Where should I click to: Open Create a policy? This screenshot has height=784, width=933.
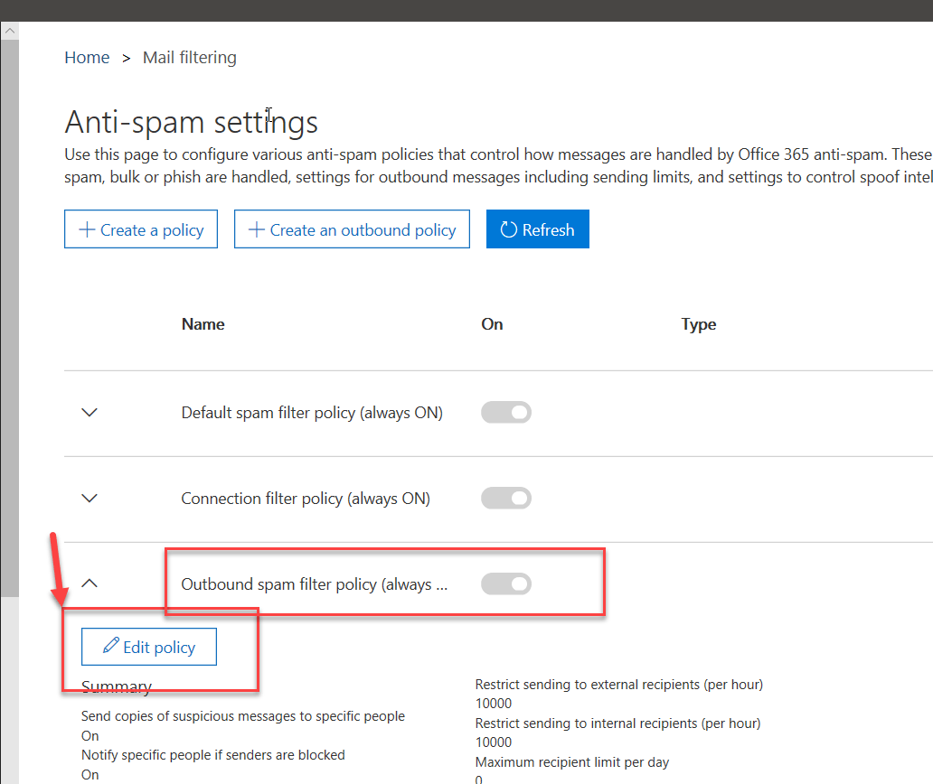tap(141, 229)
